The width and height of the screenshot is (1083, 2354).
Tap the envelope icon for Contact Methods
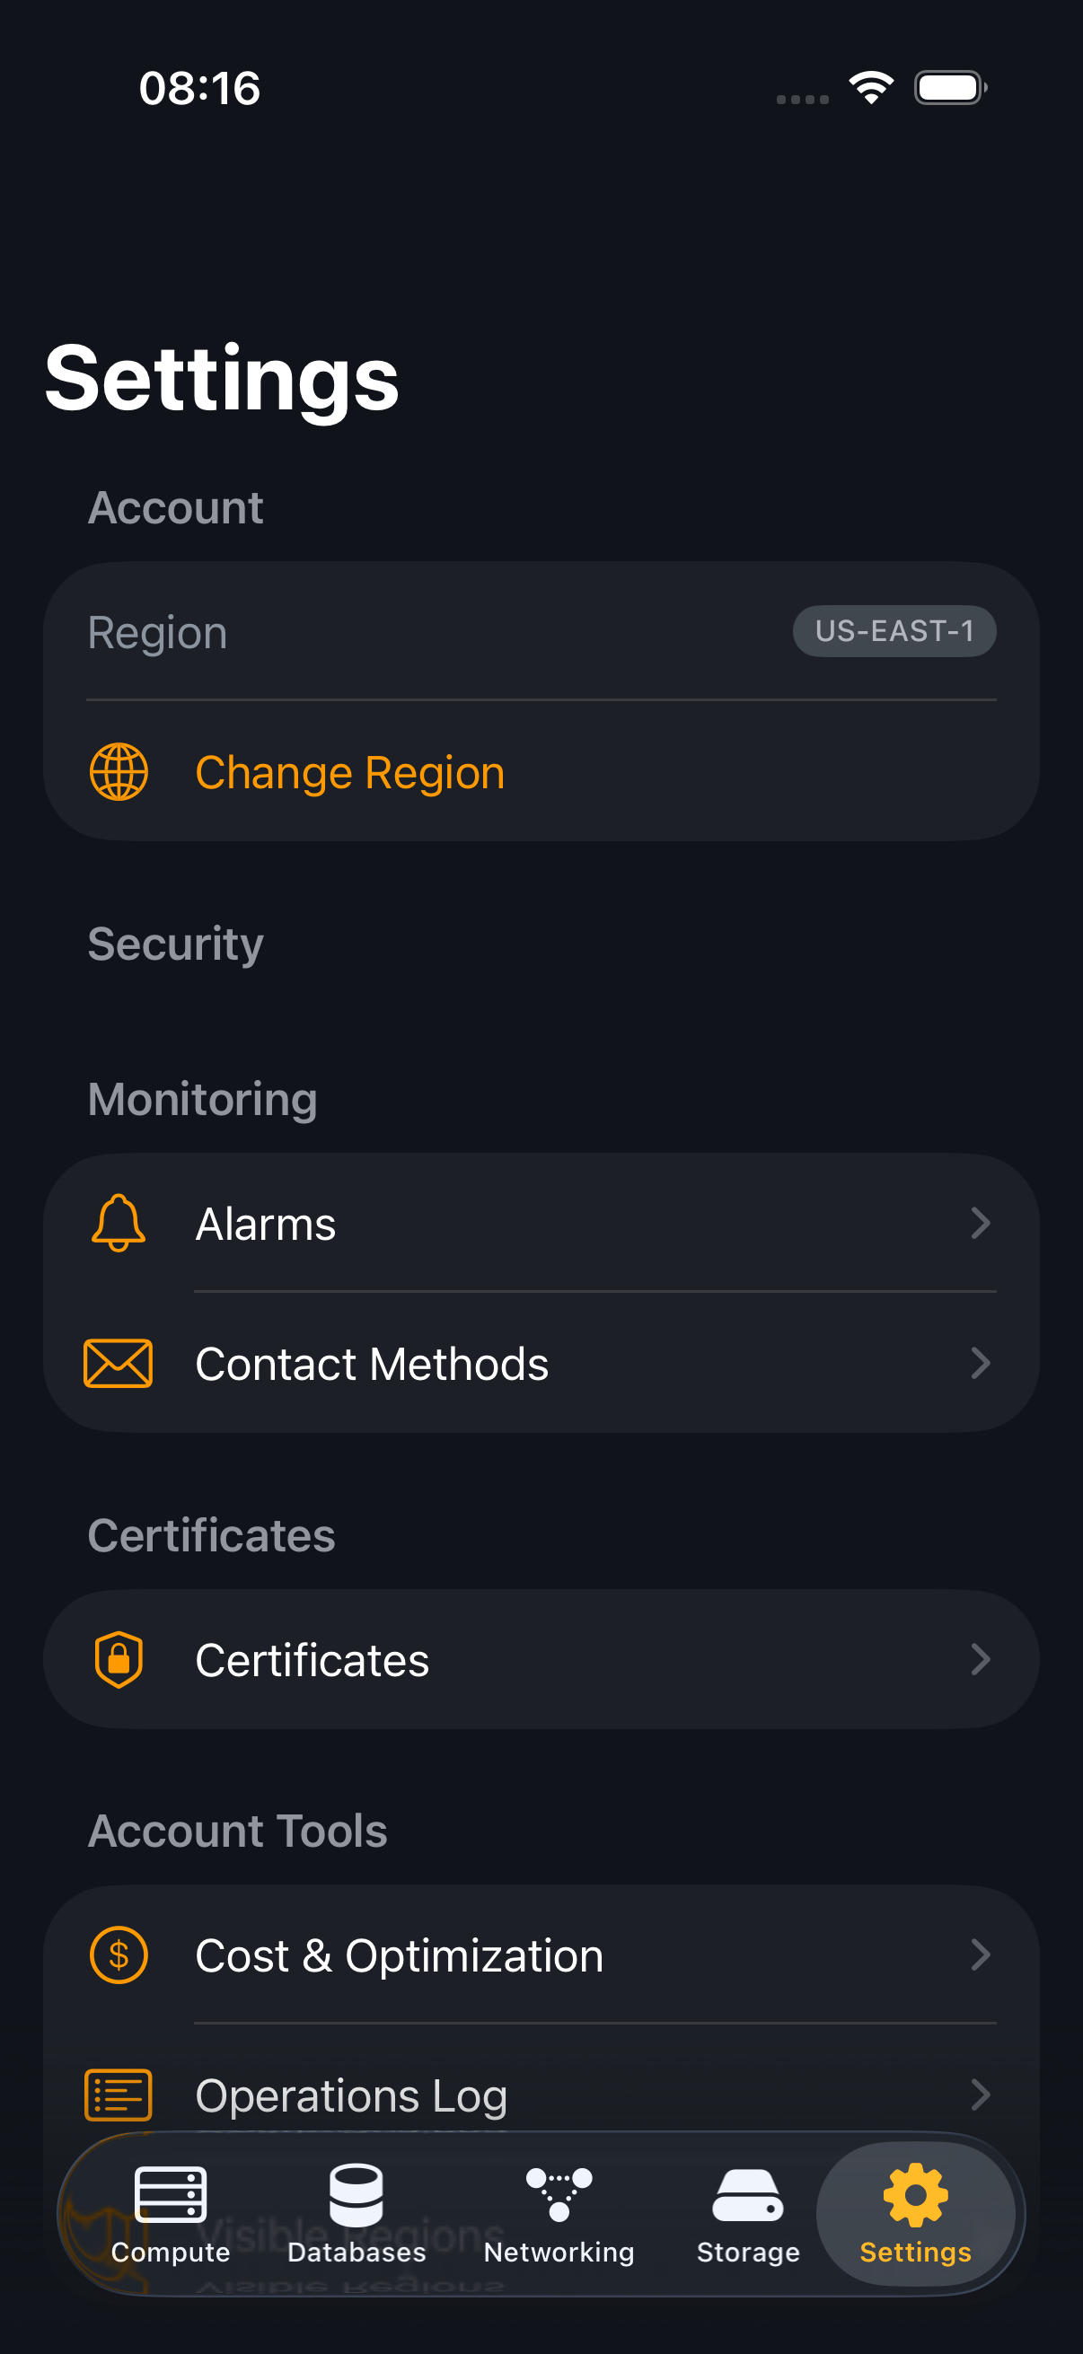point(119,1364)
